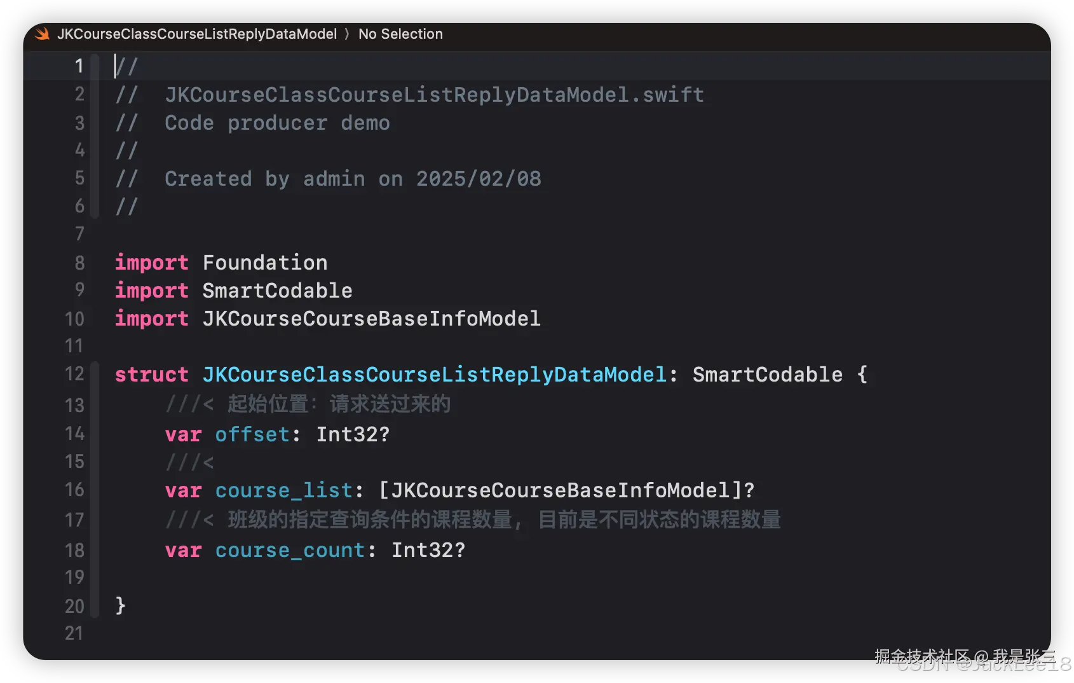Click line number 12 in the gutter
Screen dimensions: 1074x683
[74, 374]
